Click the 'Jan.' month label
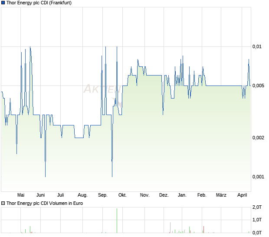This screenshot has height=237, width=269. (182, 195)
